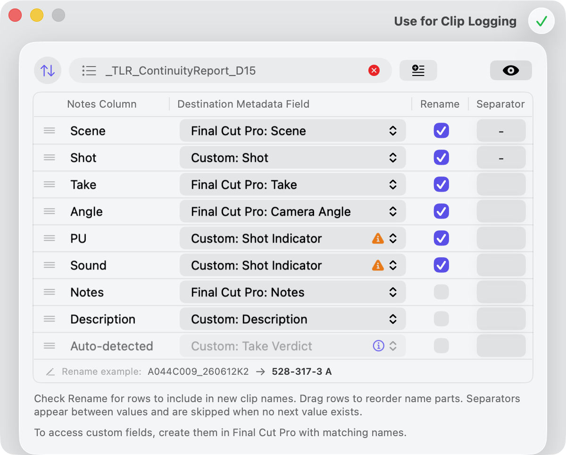The image size is (566, 455).
Task: Enable Rename for the Description row
Action: click(441, 319)
